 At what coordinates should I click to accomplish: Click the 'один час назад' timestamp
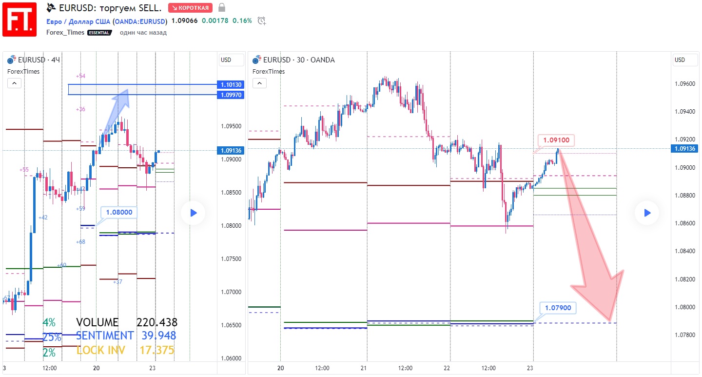(143, 32)
